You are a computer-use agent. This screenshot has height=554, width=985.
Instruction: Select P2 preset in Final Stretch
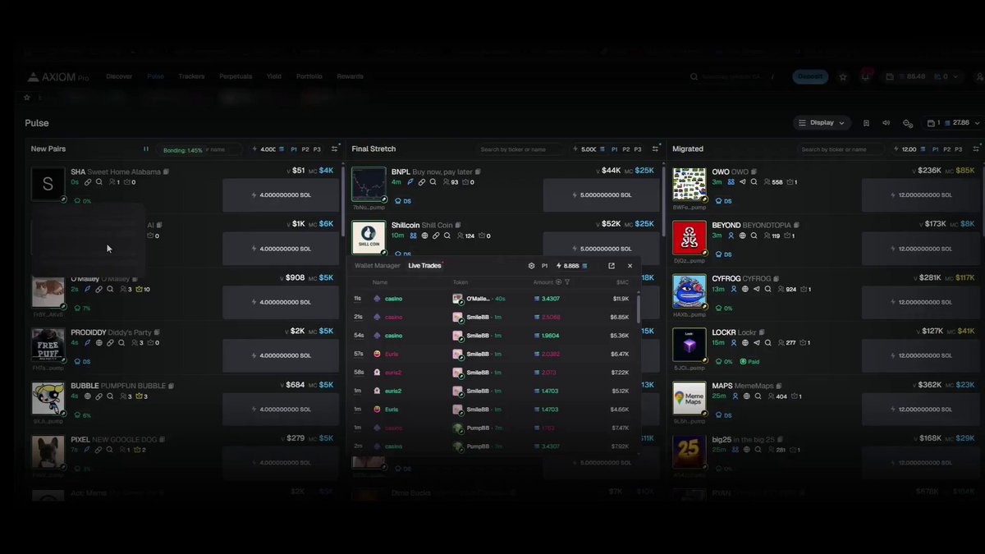tap(626, 149)
